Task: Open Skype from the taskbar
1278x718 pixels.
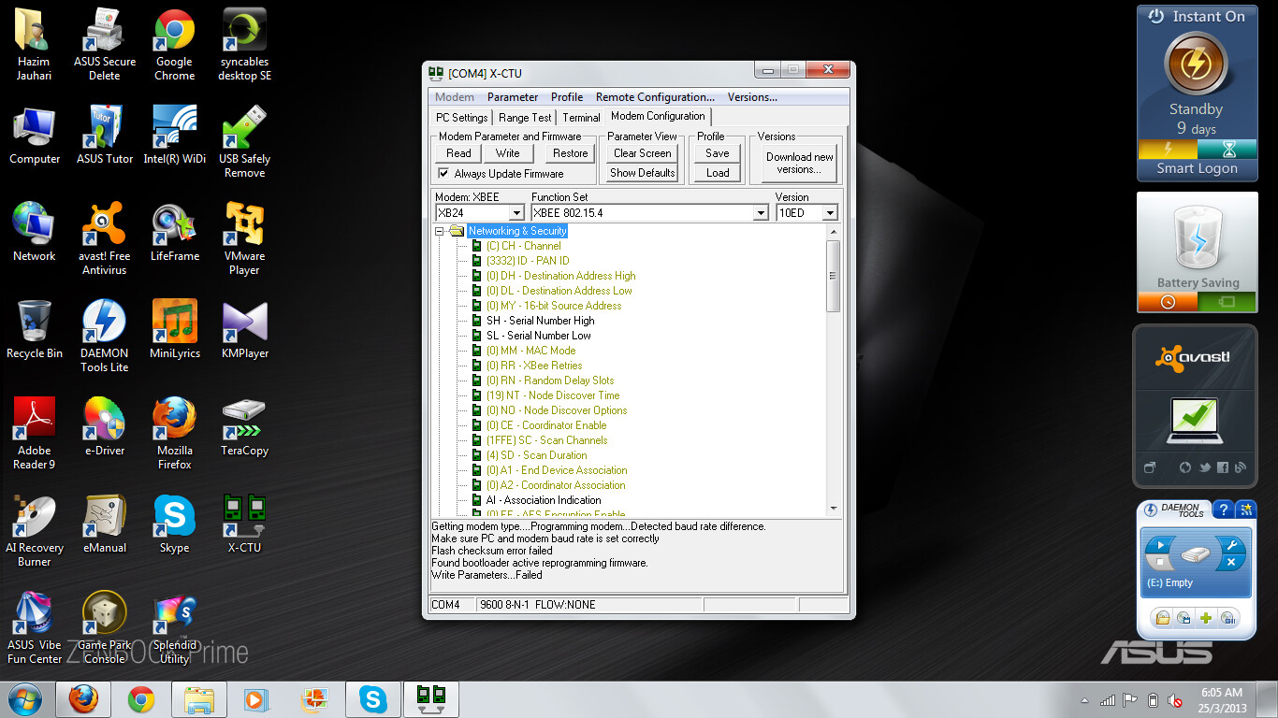Action: (x=372, y=698)
